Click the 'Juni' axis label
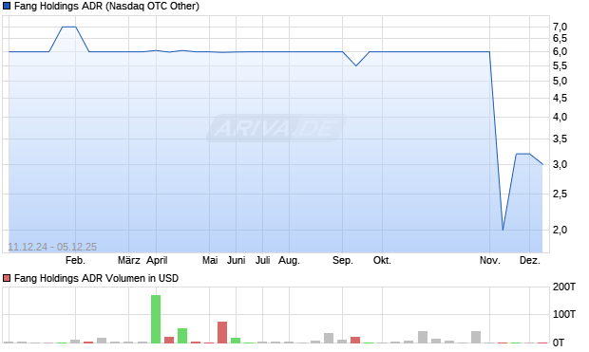 pos(236,260)
